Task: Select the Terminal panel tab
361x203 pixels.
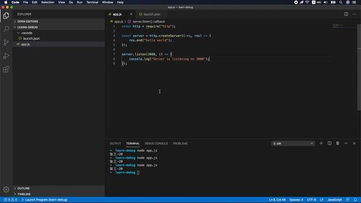Action: [133, 143]
